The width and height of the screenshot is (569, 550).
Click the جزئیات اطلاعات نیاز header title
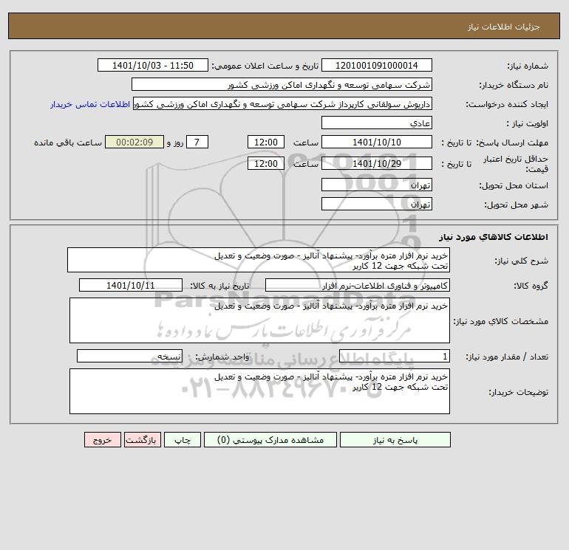(504, 27)
